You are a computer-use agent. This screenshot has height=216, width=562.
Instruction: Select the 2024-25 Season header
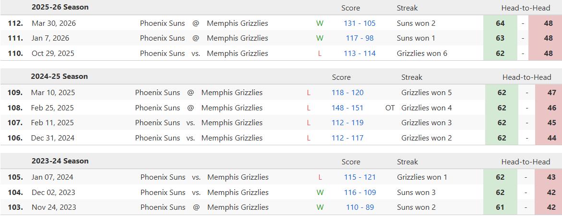tap(60, 76)
